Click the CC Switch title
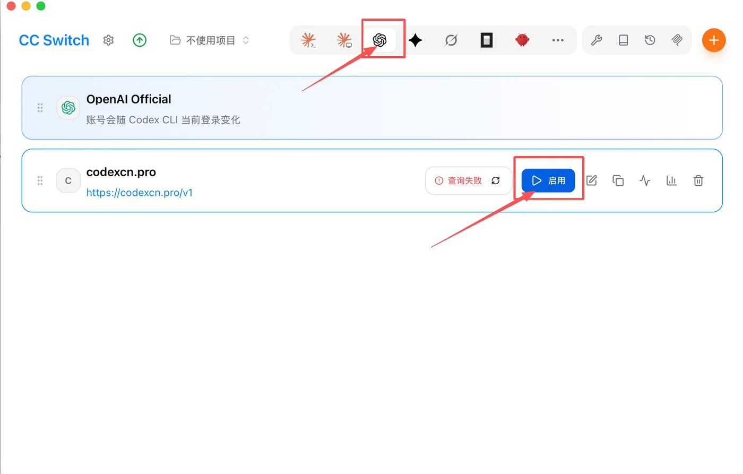The width and height of the screenshot is (743, 474). [x=54, y=40]
